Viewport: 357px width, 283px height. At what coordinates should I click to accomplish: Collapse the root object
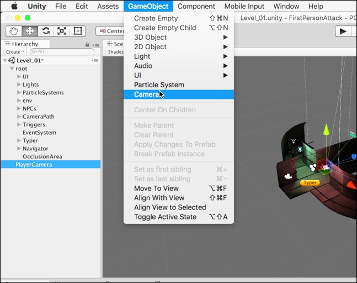click(12, 69)
